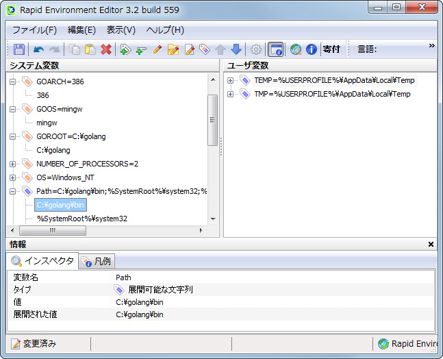Open the 表示(V) menu

(x=121, y=30)
